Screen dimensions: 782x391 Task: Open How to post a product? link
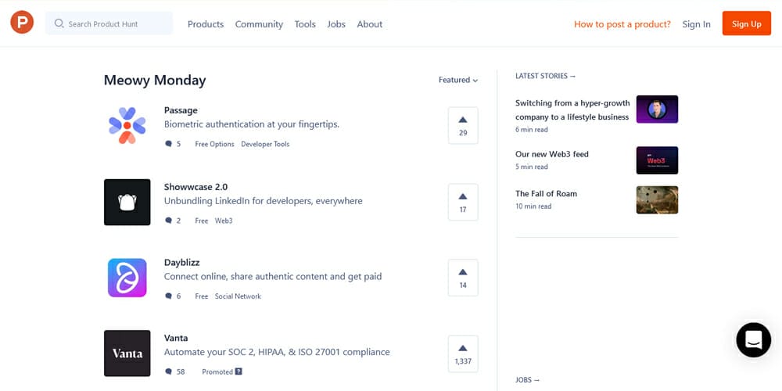[622, 24]
